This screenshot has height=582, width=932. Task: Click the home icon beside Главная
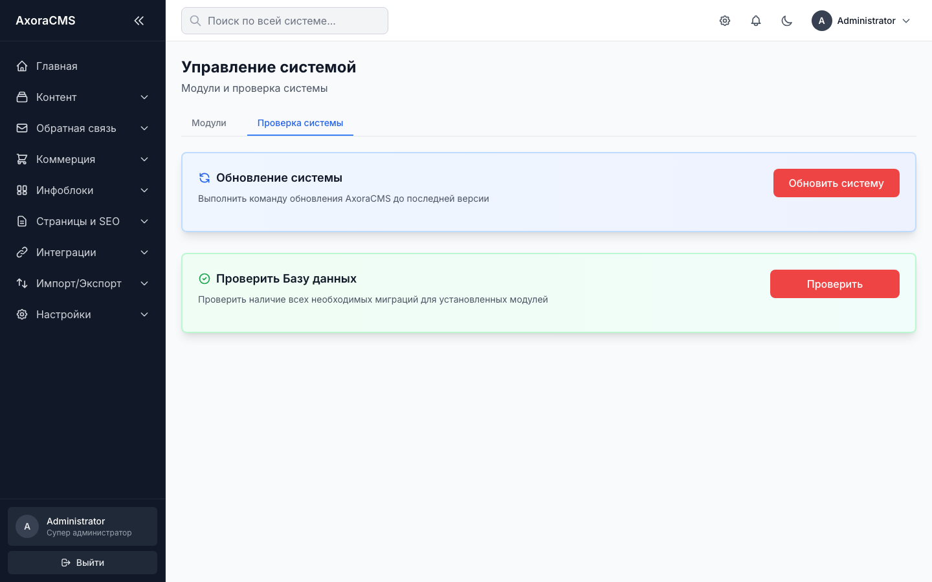point(22,66)
